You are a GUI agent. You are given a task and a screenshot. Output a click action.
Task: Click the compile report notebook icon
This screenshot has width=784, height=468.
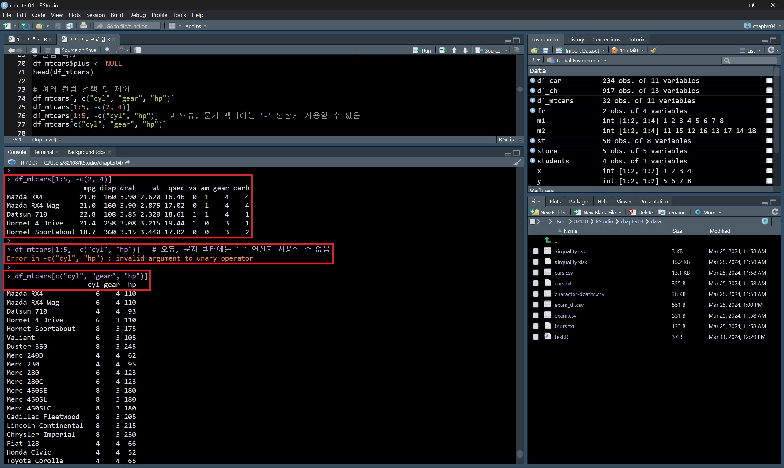138,50
